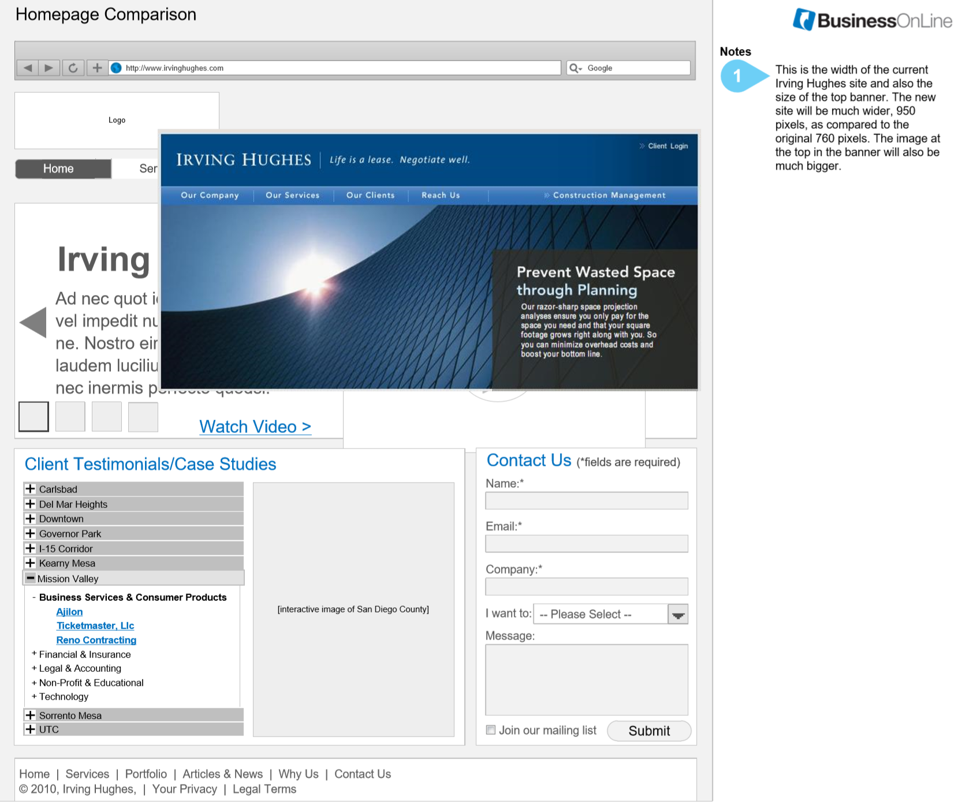Open the Ticketmaster, Llc link
Image resolution: width=970 pixels, height=811 pixels.
[x=95, y=626]
